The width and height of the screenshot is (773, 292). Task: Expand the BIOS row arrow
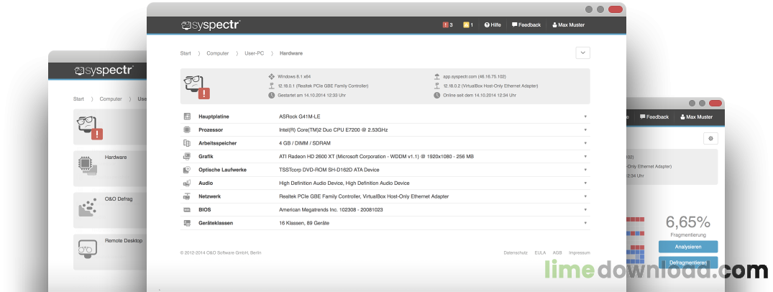(585, 210)
